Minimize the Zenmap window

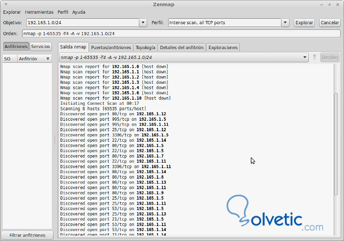pos(321,4)
